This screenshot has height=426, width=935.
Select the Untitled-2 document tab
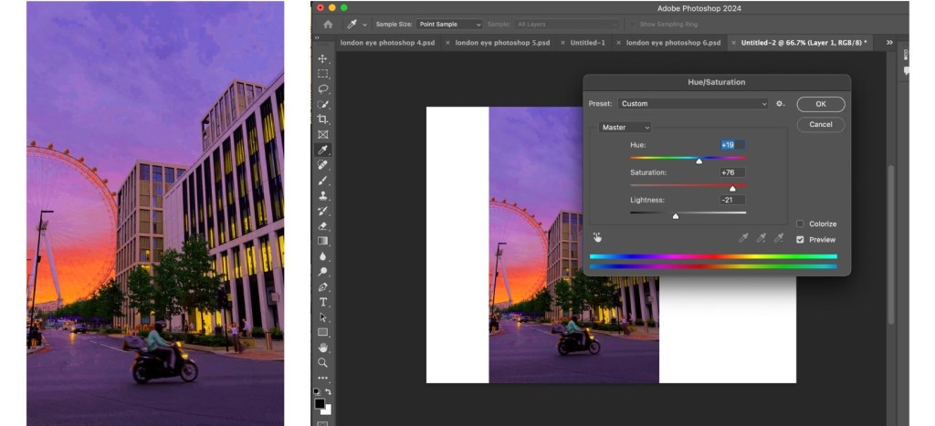point(804,43)
